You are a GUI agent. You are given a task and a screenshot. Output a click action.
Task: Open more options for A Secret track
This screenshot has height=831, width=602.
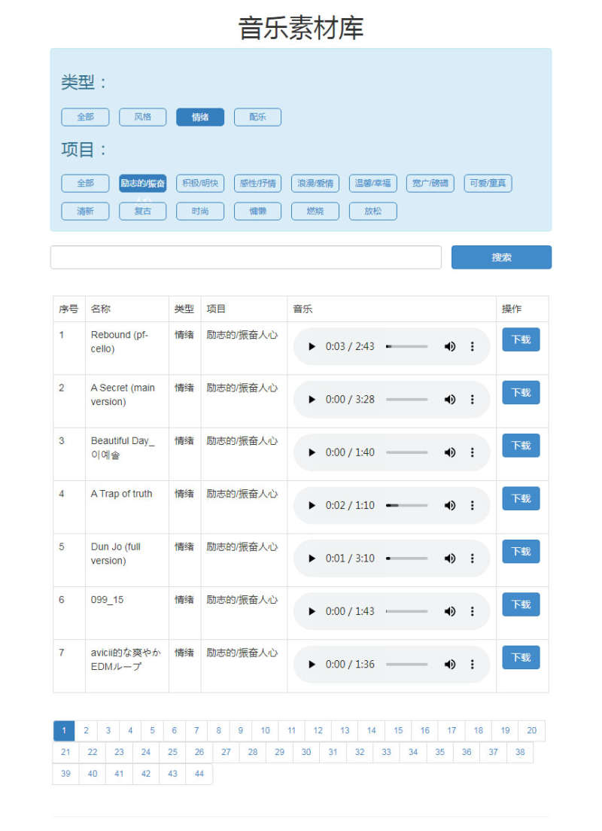[x=473, y=400]
